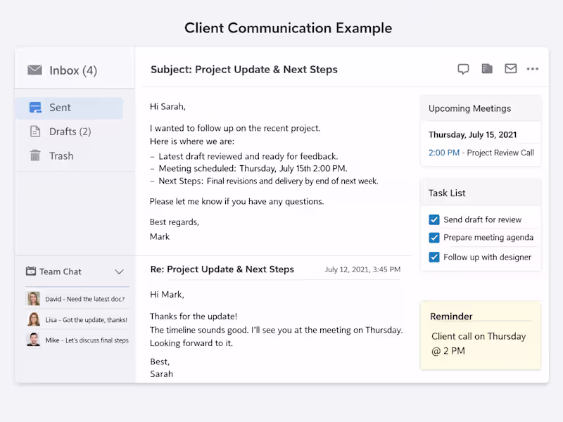The width and height of the screenshot is (563, 422).
Task: Click the Inbox envelope icon
Action: 34,70
